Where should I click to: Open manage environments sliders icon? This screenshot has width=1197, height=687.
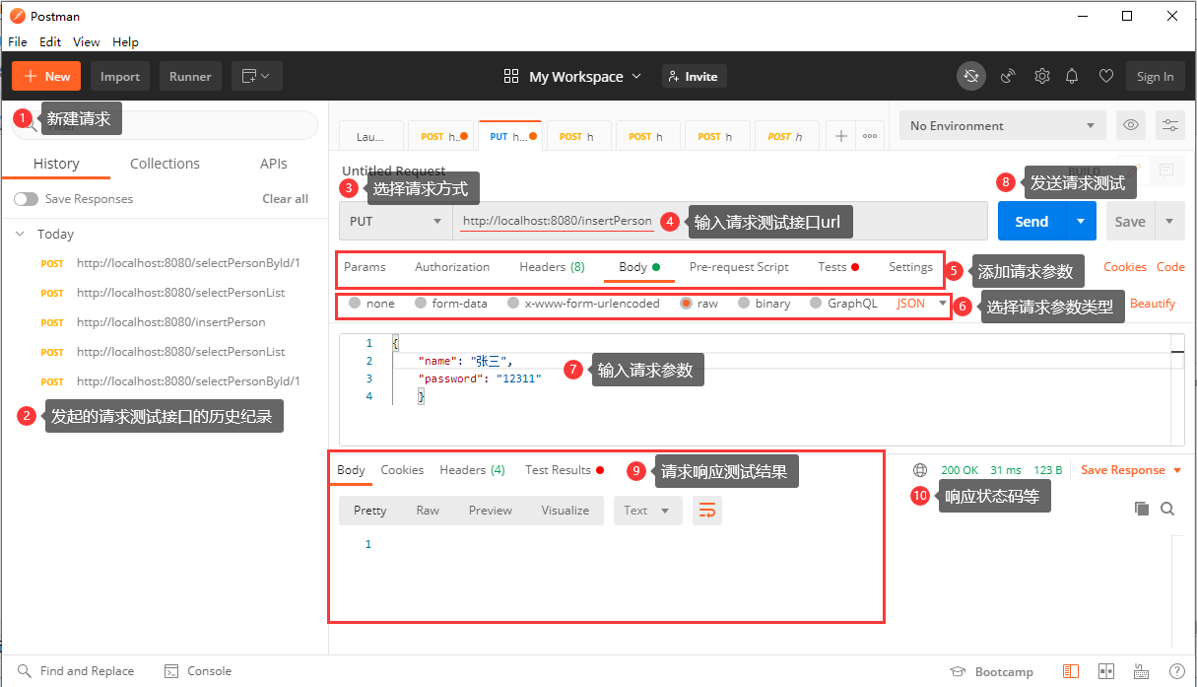pyautogui.click(x=1169, y=125)
